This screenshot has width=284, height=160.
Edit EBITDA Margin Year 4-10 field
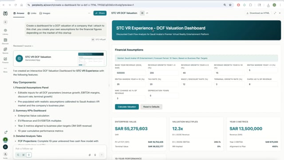pos(130,84)
